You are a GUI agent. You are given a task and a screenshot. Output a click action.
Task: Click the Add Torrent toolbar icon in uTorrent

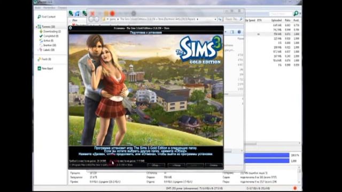coord(71,13)
